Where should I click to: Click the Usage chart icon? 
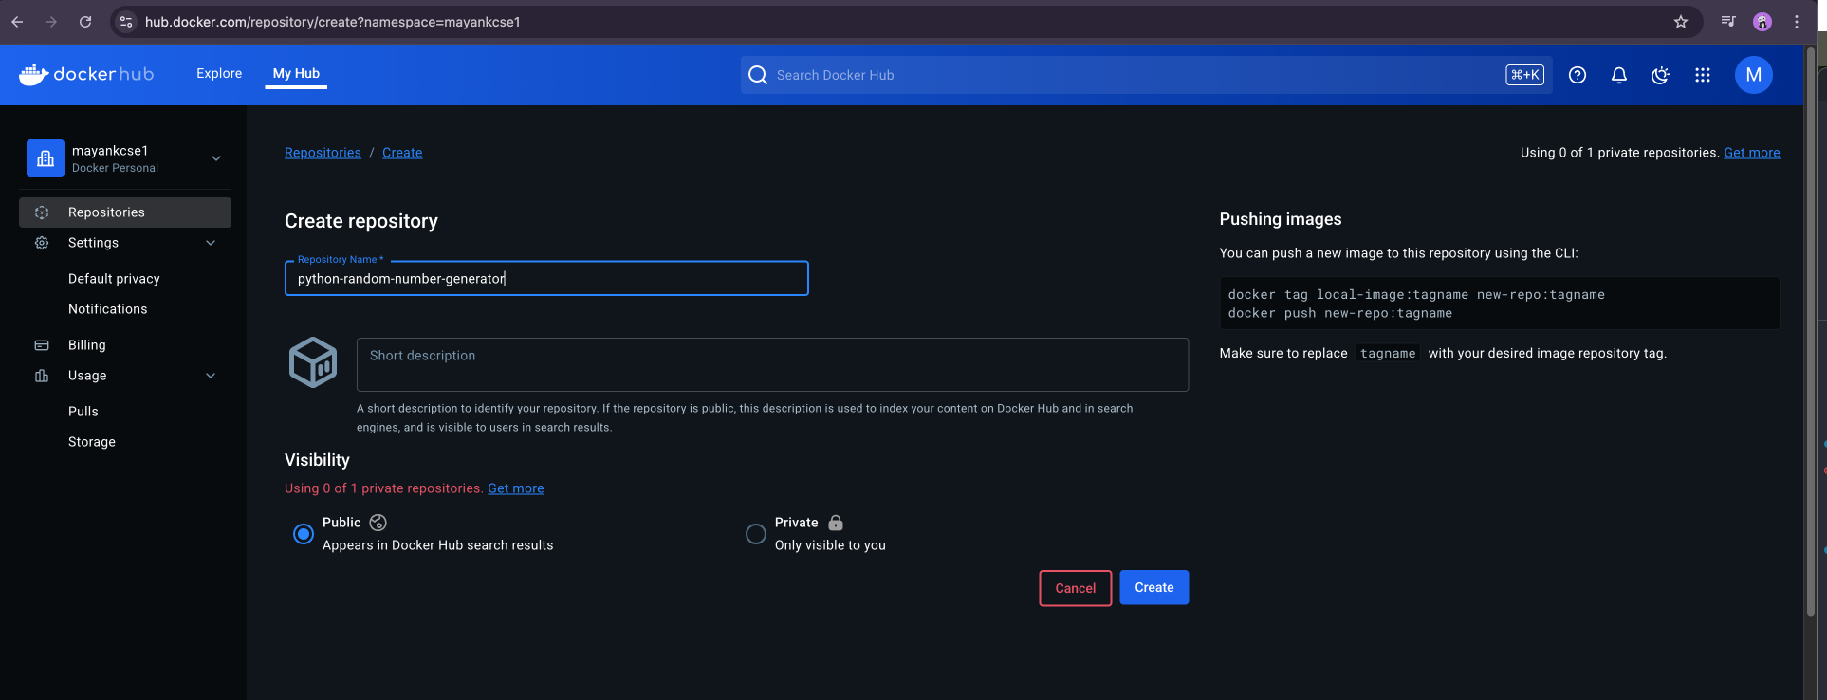(x=42, y=376)
